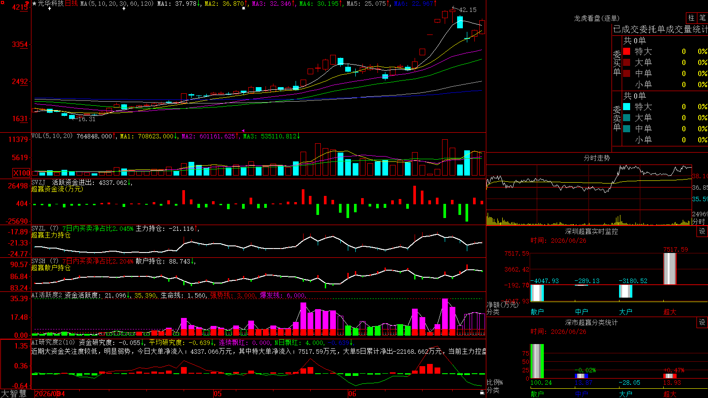Click the lock icon at chart bottom right
This screenshot has height=398, width=708.
tap(482, 392)
